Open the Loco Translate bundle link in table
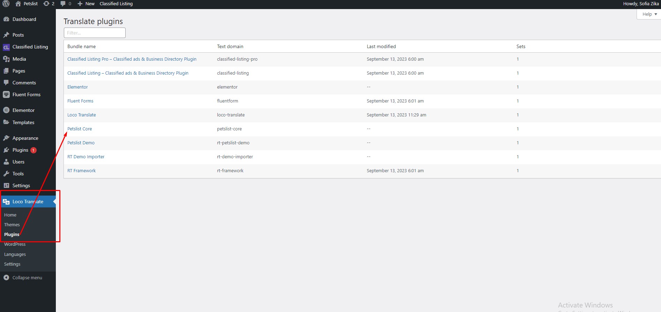This screenshot has width=661, height=312. pyautogui.click(x=82, y=115)
